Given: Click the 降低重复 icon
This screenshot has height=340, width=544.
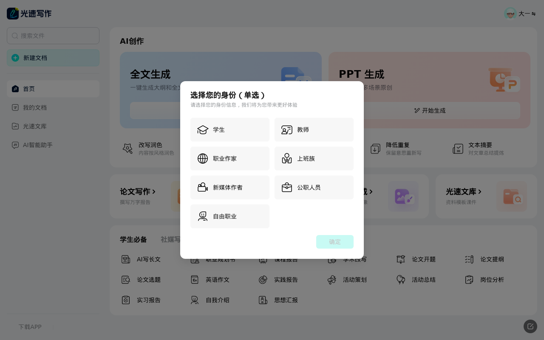Looking at the screenshot, I should coord(375,149).
